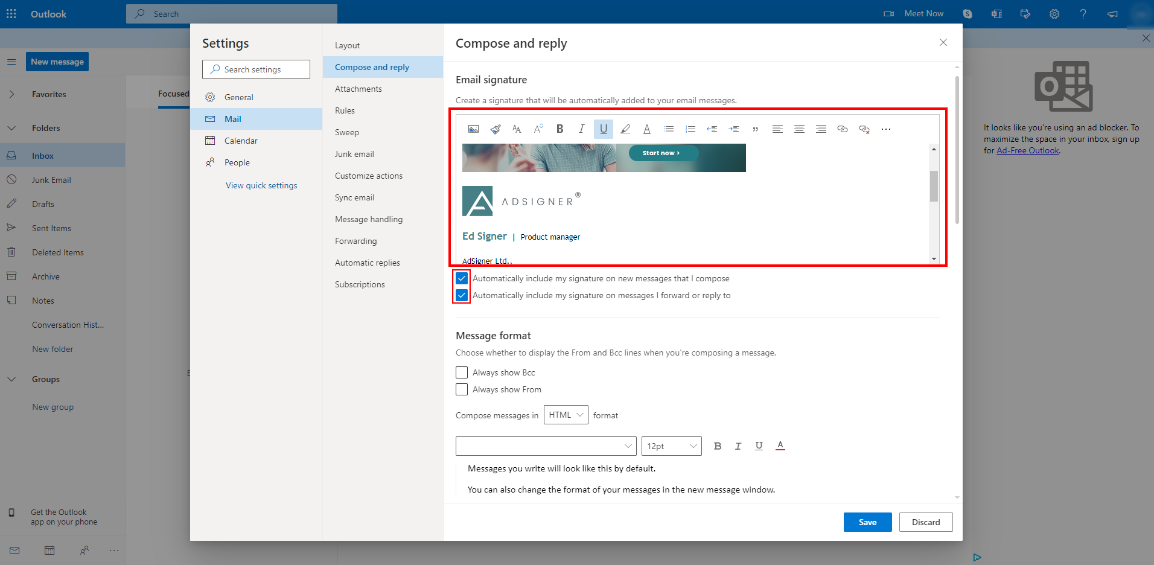Image resolution: width=1154 pixels, height=565 pixels.
Task: Align signature text right
Action: (x=821, y=129)
